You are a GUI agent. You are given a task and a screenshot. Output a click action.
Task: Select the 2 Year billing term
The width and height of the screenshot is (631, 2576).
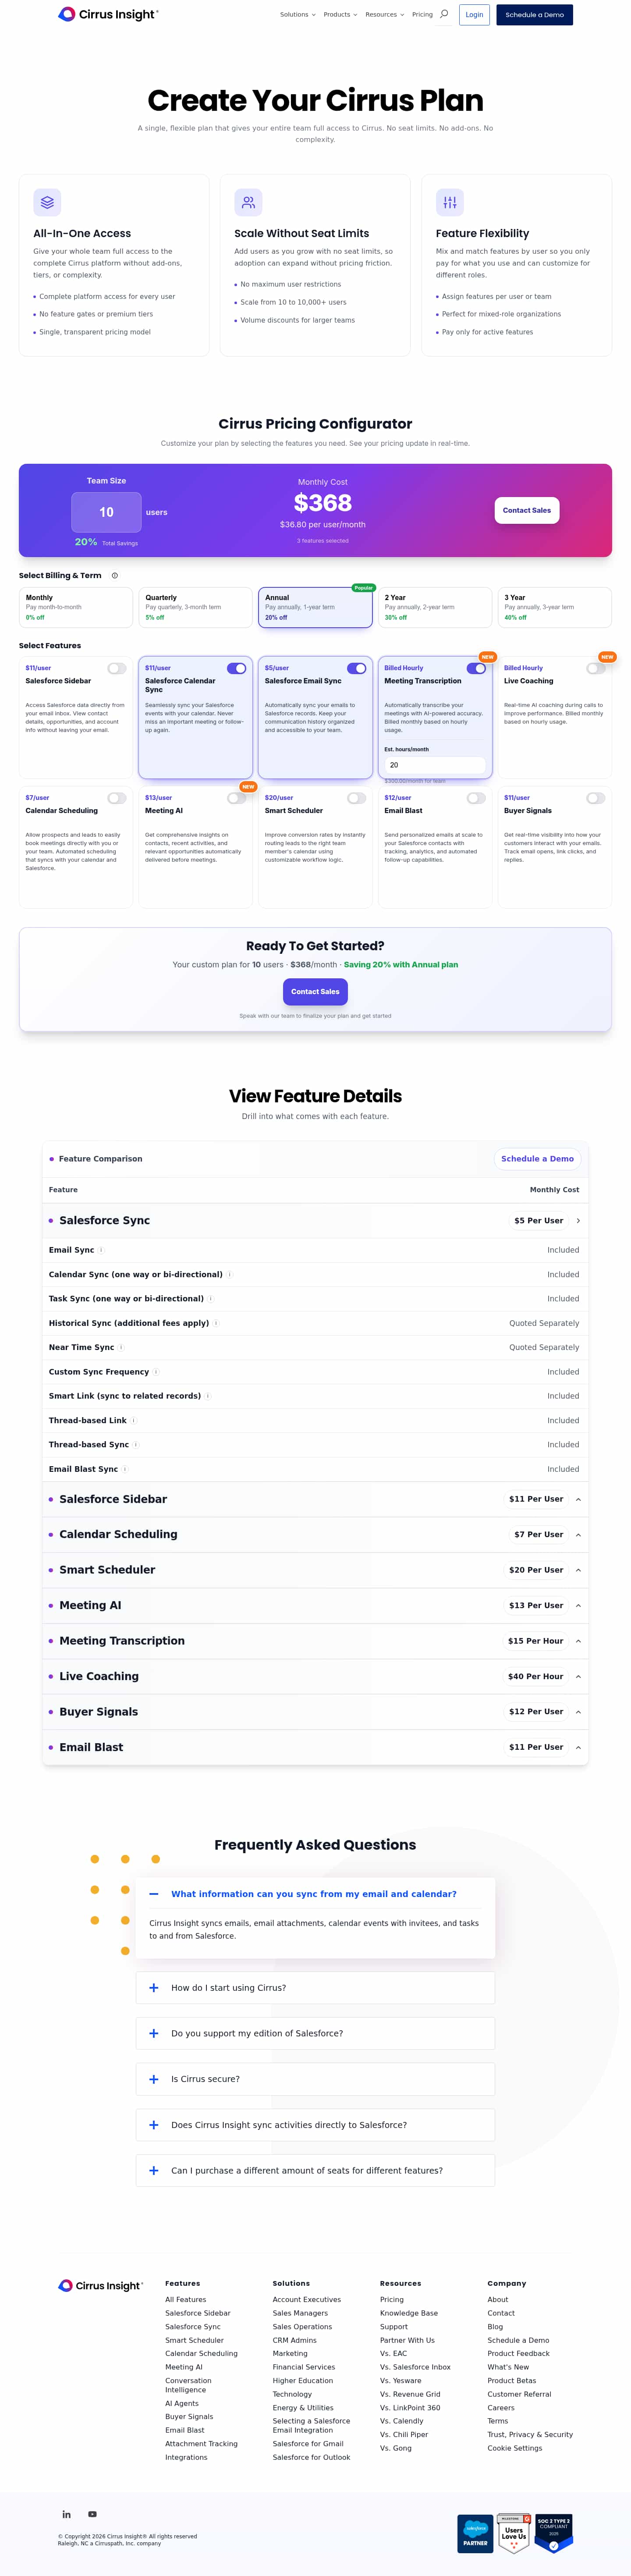tap(434, 607)
